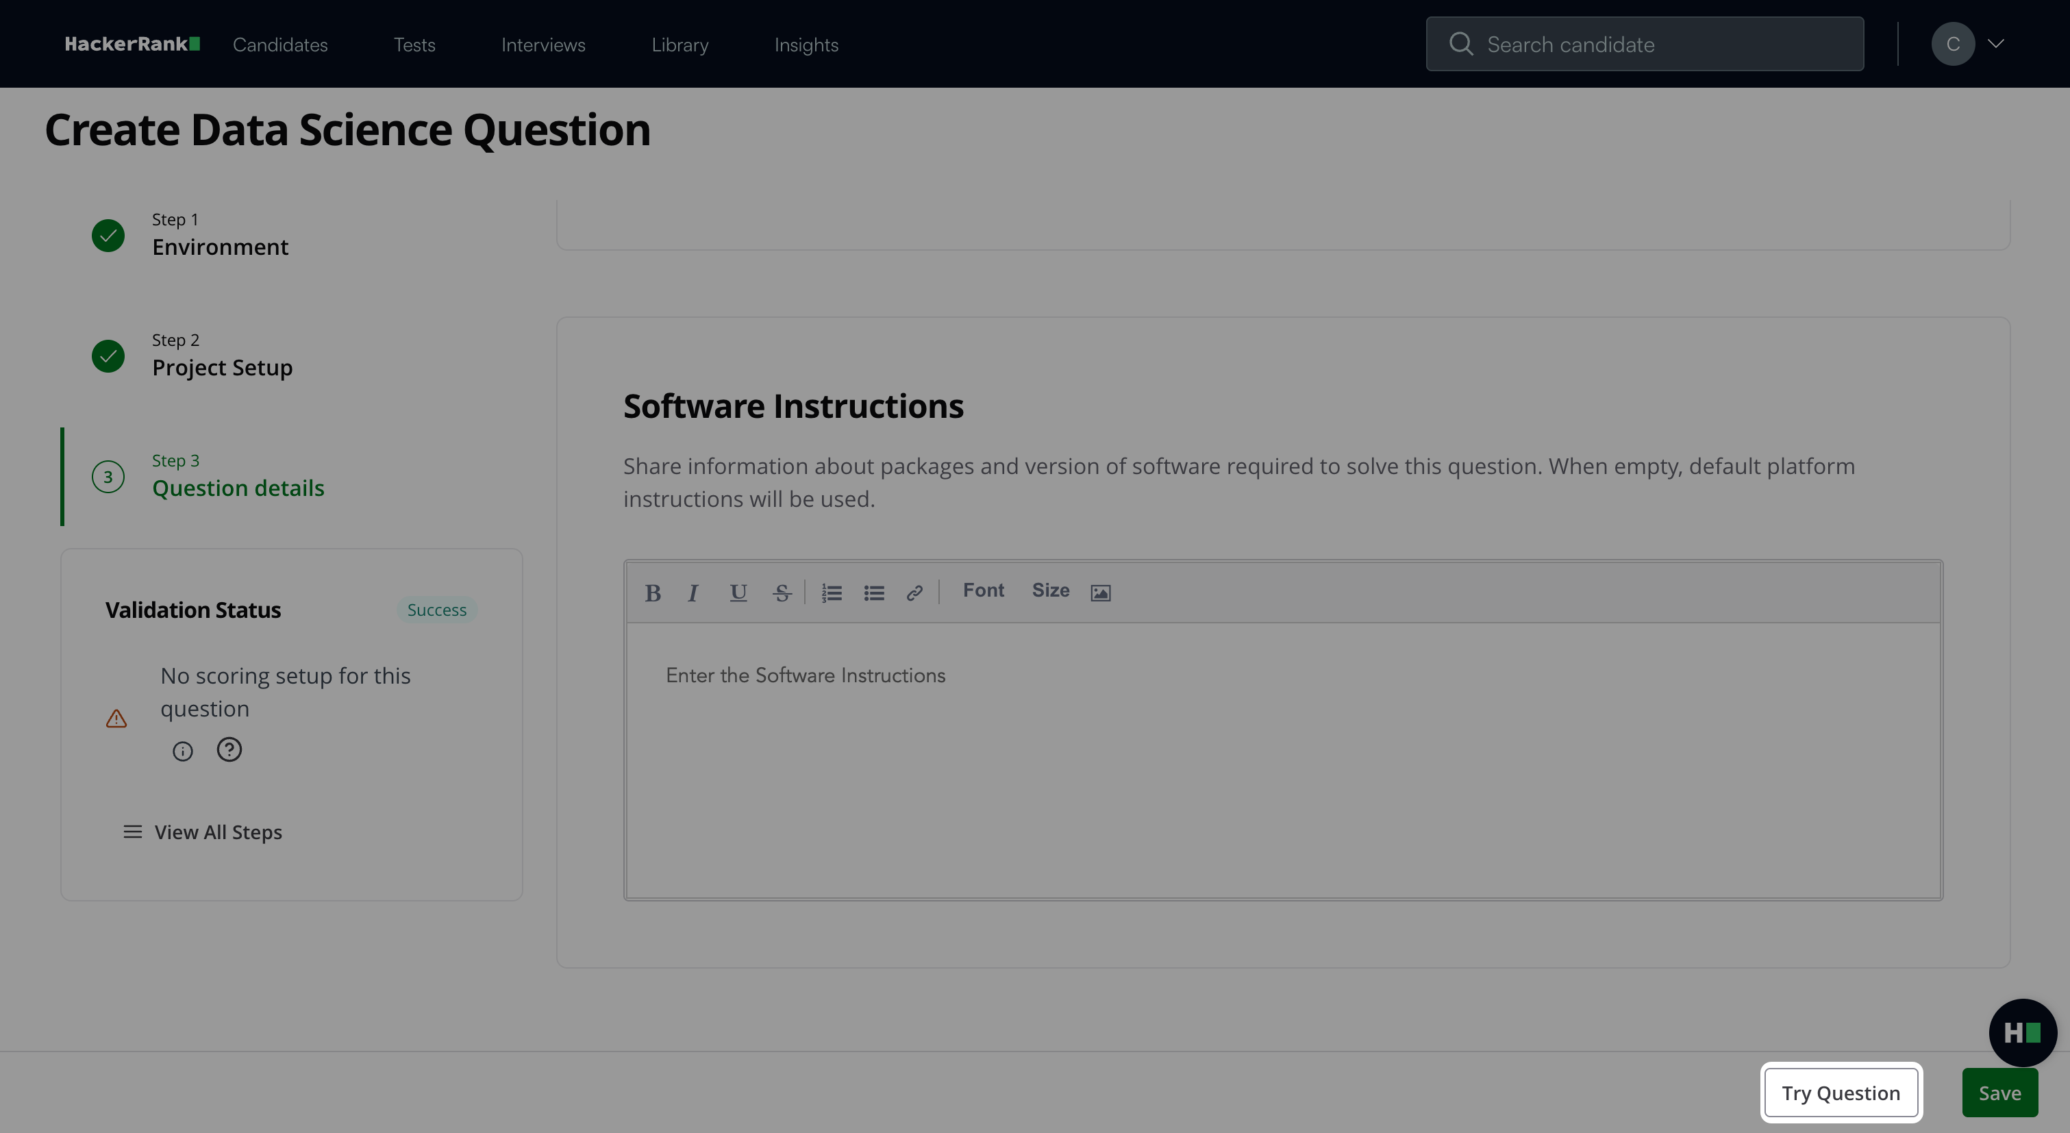Insert a numbered list
The height and width of the screenshot is (1133, 2070).
[832, 593]
